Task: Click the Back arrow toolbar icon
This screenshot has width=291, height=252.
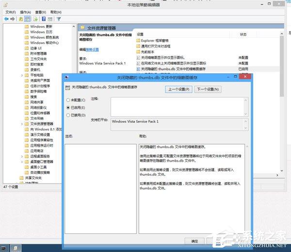Action: (x=6, y=19)
